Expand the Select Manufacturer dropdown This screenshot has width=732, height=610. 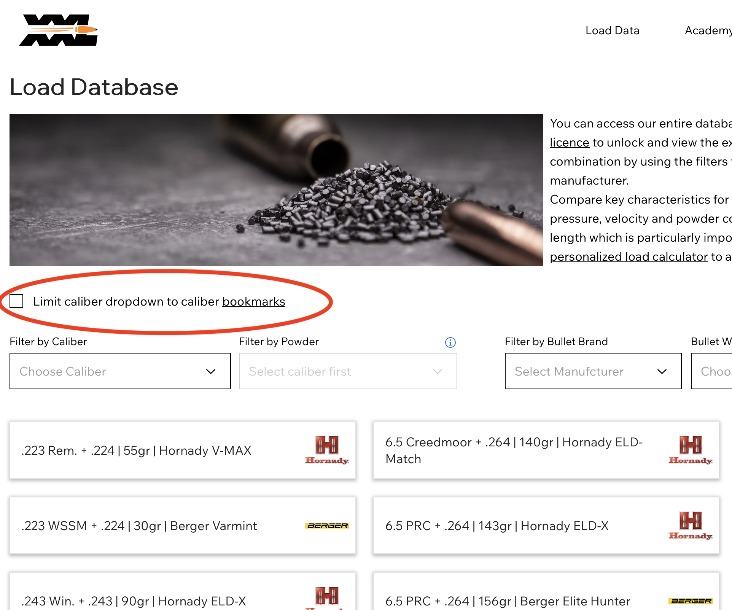click(592, 371)
